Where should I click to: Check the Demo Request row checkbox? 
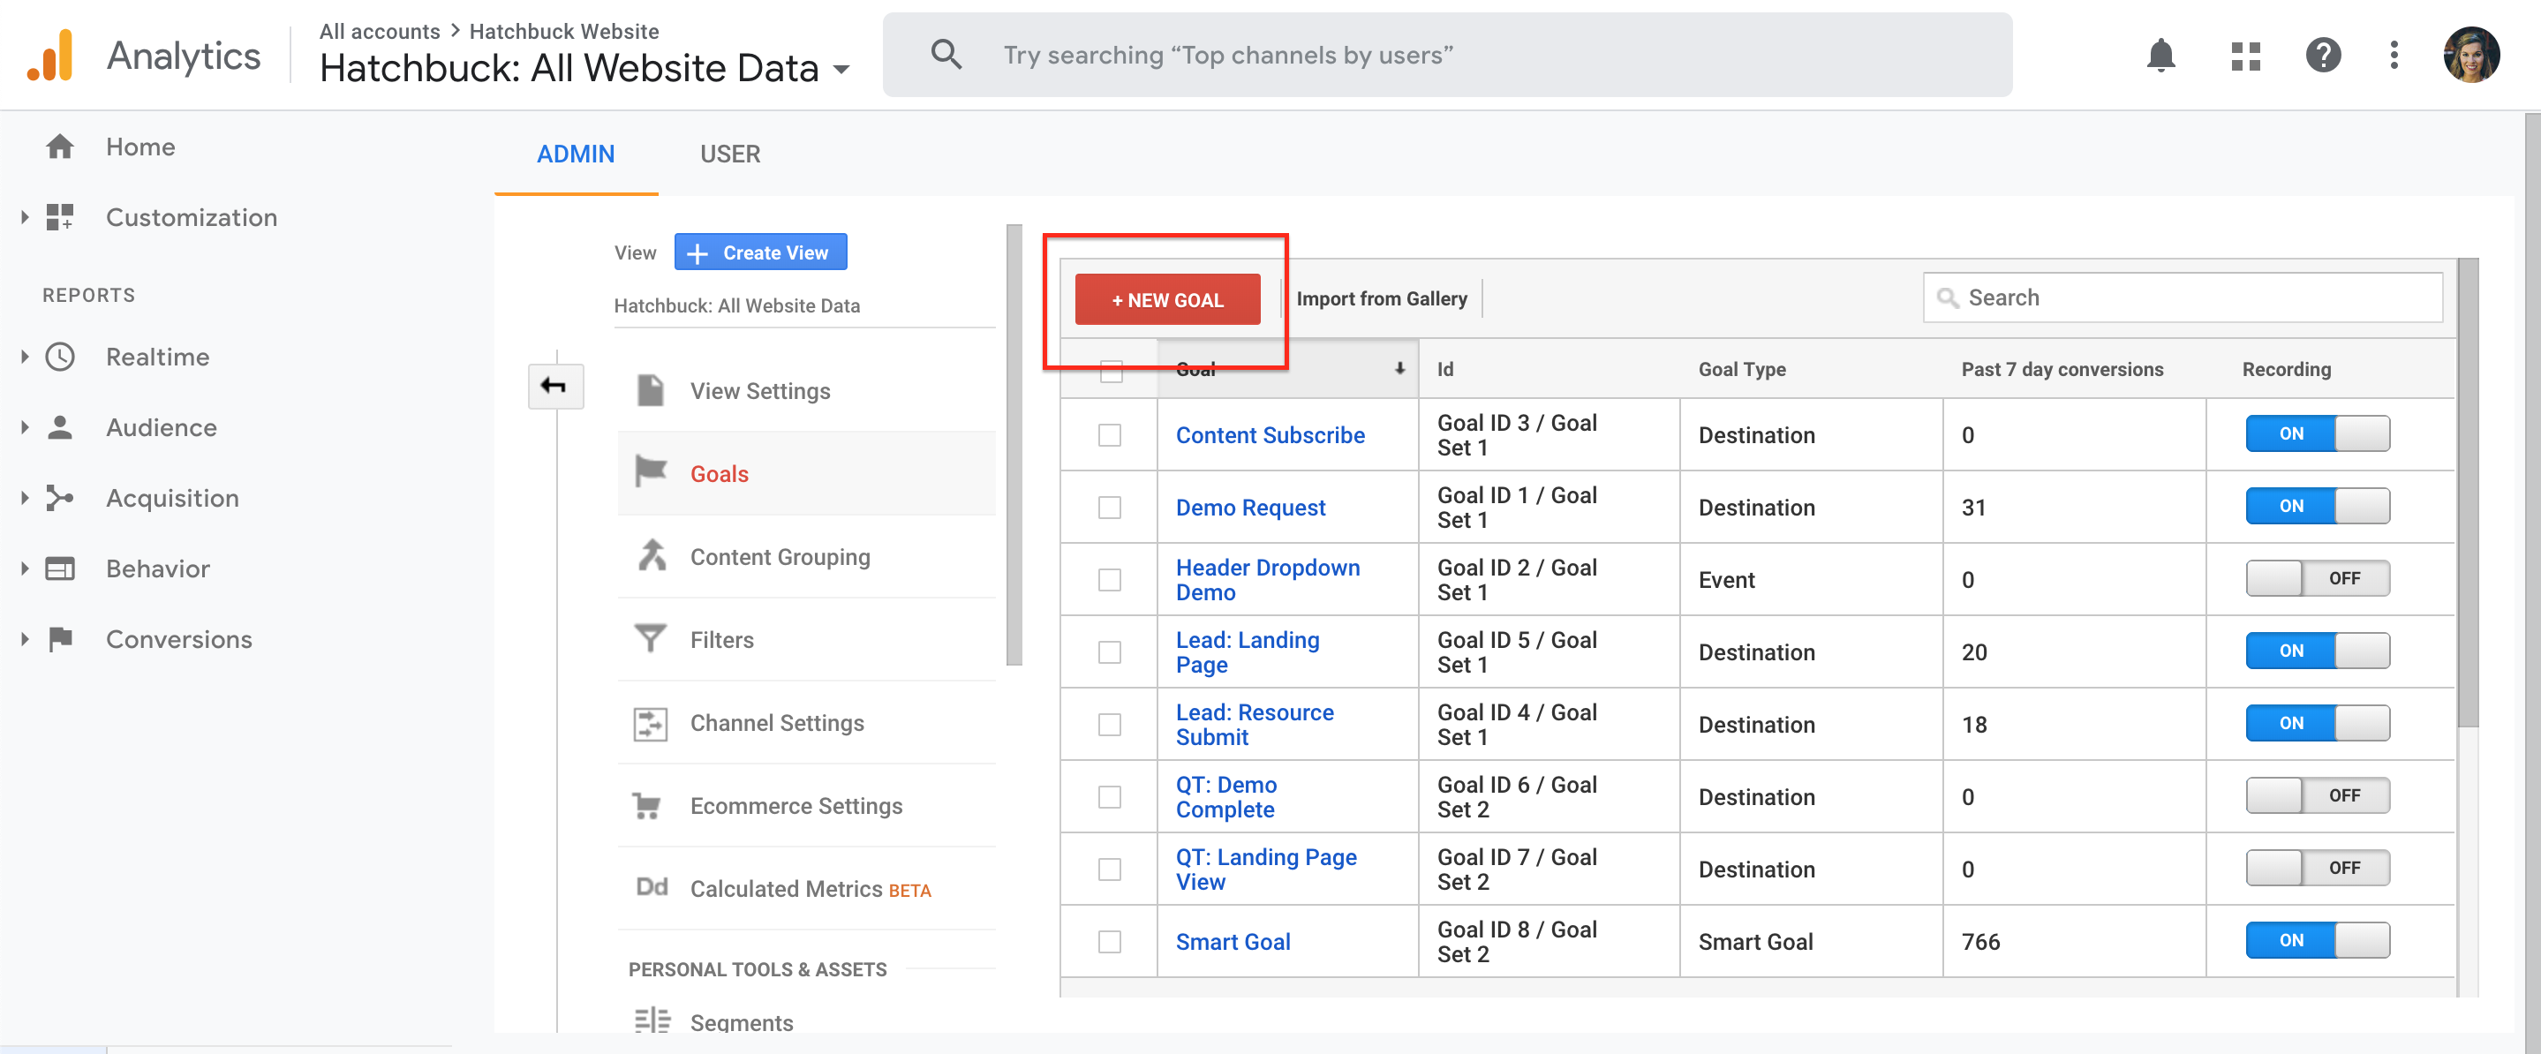pyautogui.click(x=1110, y=508)
